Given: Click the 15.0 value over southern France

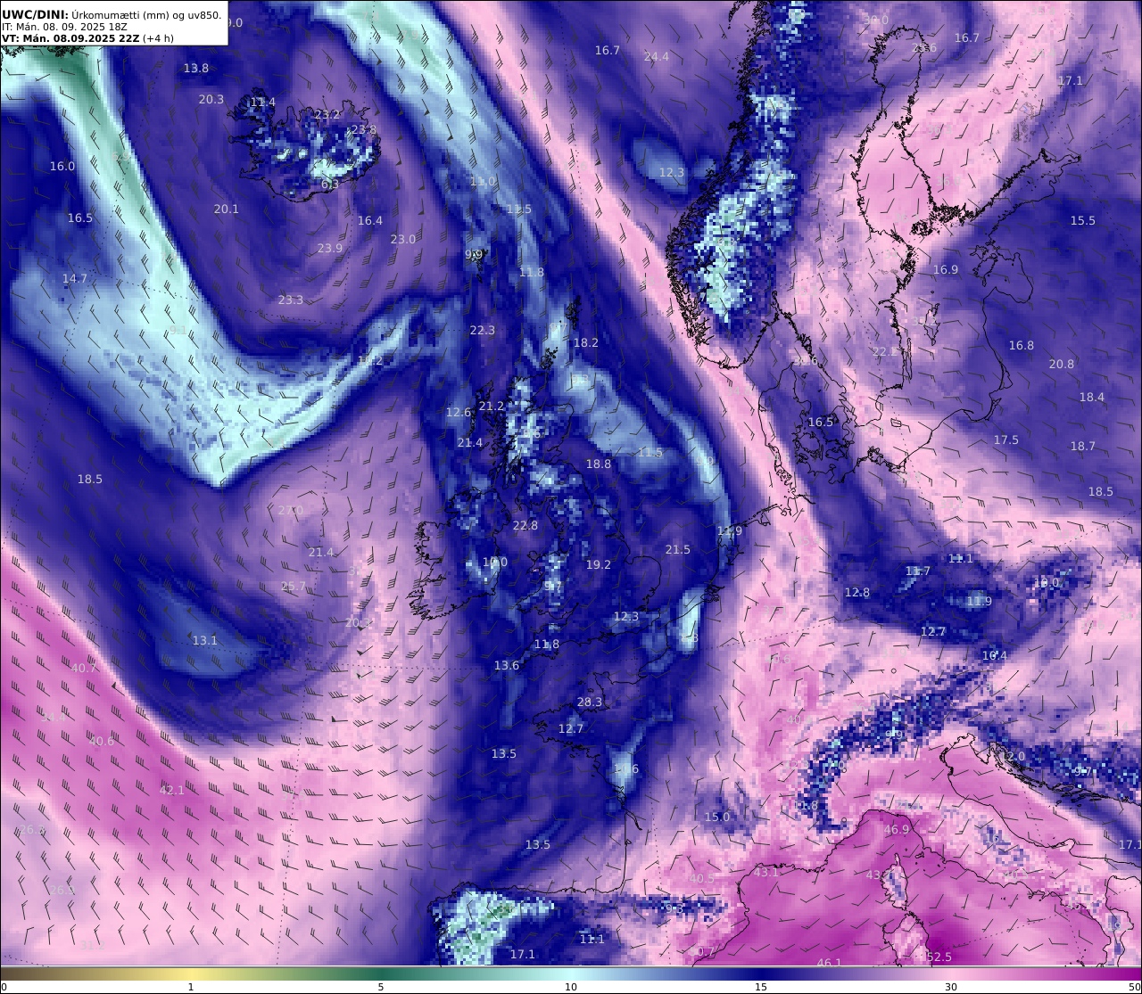Looking at the screenshot, I should coord(717,817).
